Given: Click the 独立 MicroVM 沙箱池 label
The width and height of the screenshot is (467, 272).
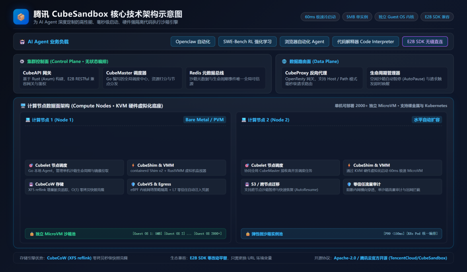Looking at the screenshot, I should (56, 234).
